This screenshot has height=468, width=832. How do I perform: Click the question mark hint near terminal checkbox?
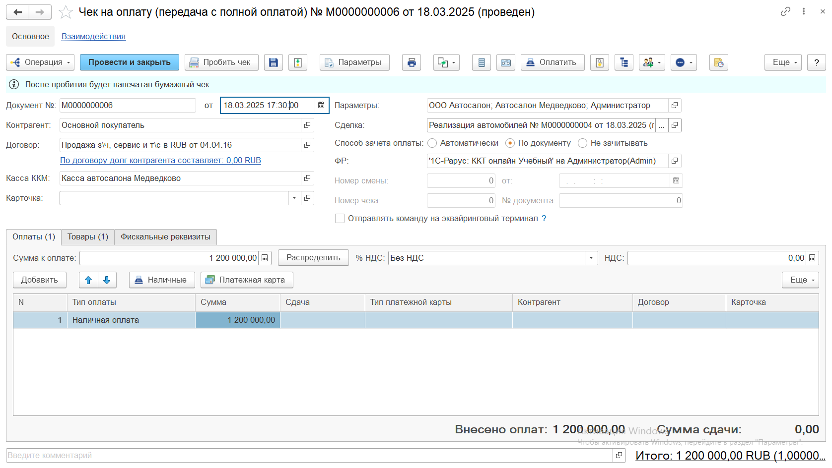pyautogui.click(x=544, y=219)
